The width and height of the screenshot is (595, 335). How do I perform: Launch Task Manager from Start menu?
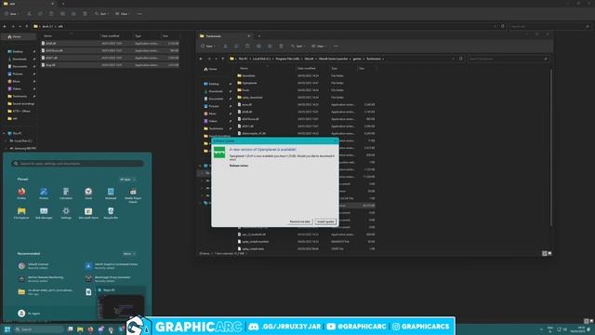point(44,213)
